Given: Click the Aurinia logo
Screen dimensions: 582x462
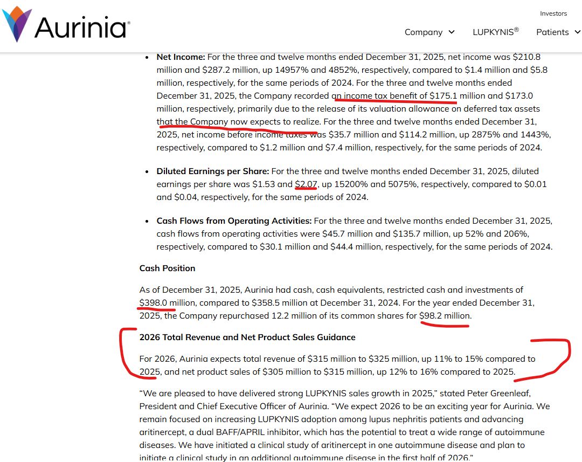Looking at the screenshot, I should point(66,24).
